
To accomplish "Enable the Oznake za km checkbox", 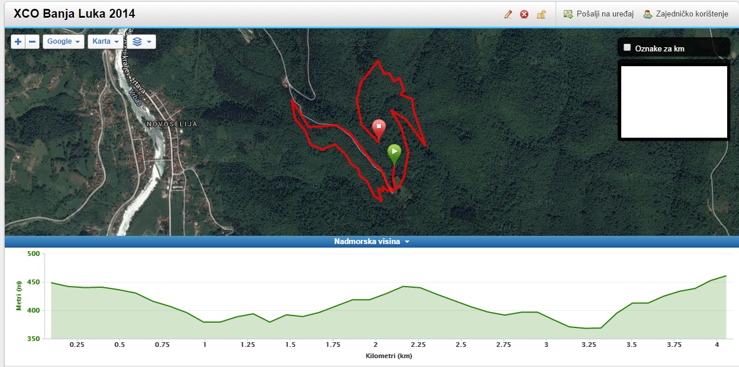I will (x=628, y=48).
